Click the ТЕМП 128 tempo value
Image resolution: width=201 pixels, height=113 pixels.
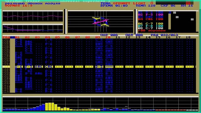point(145,6)
